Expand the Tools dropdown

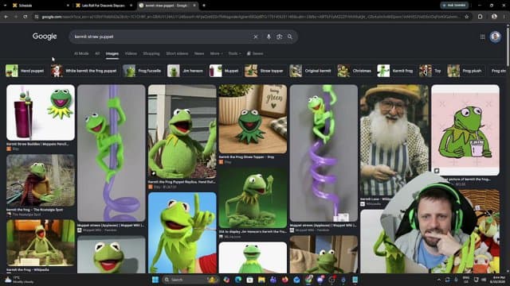click(x=234, y=53)
